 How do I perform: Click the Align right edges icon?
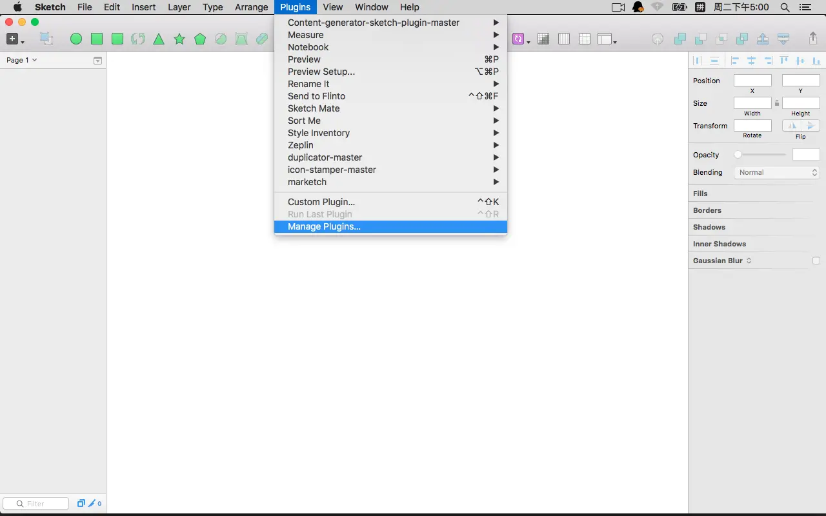767,61
